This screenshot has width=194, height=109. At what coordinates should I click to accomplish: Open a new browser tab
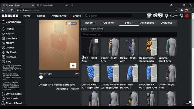72,5
